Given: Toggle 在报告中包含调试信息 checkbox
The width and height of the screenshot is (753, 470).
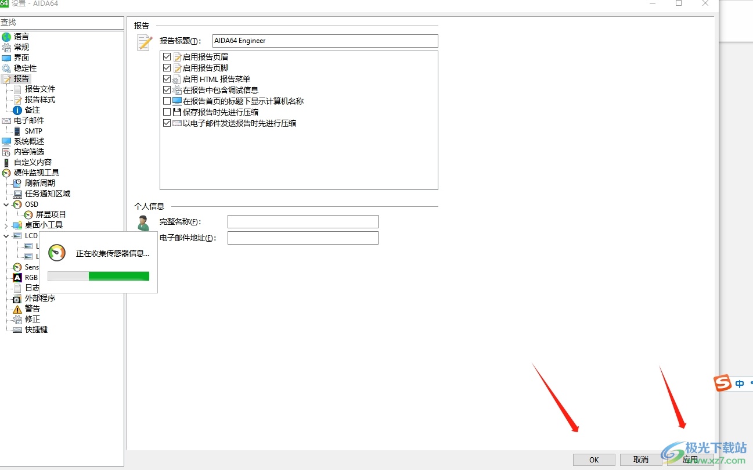Looking at the screenshot, I should coord(167,90).
